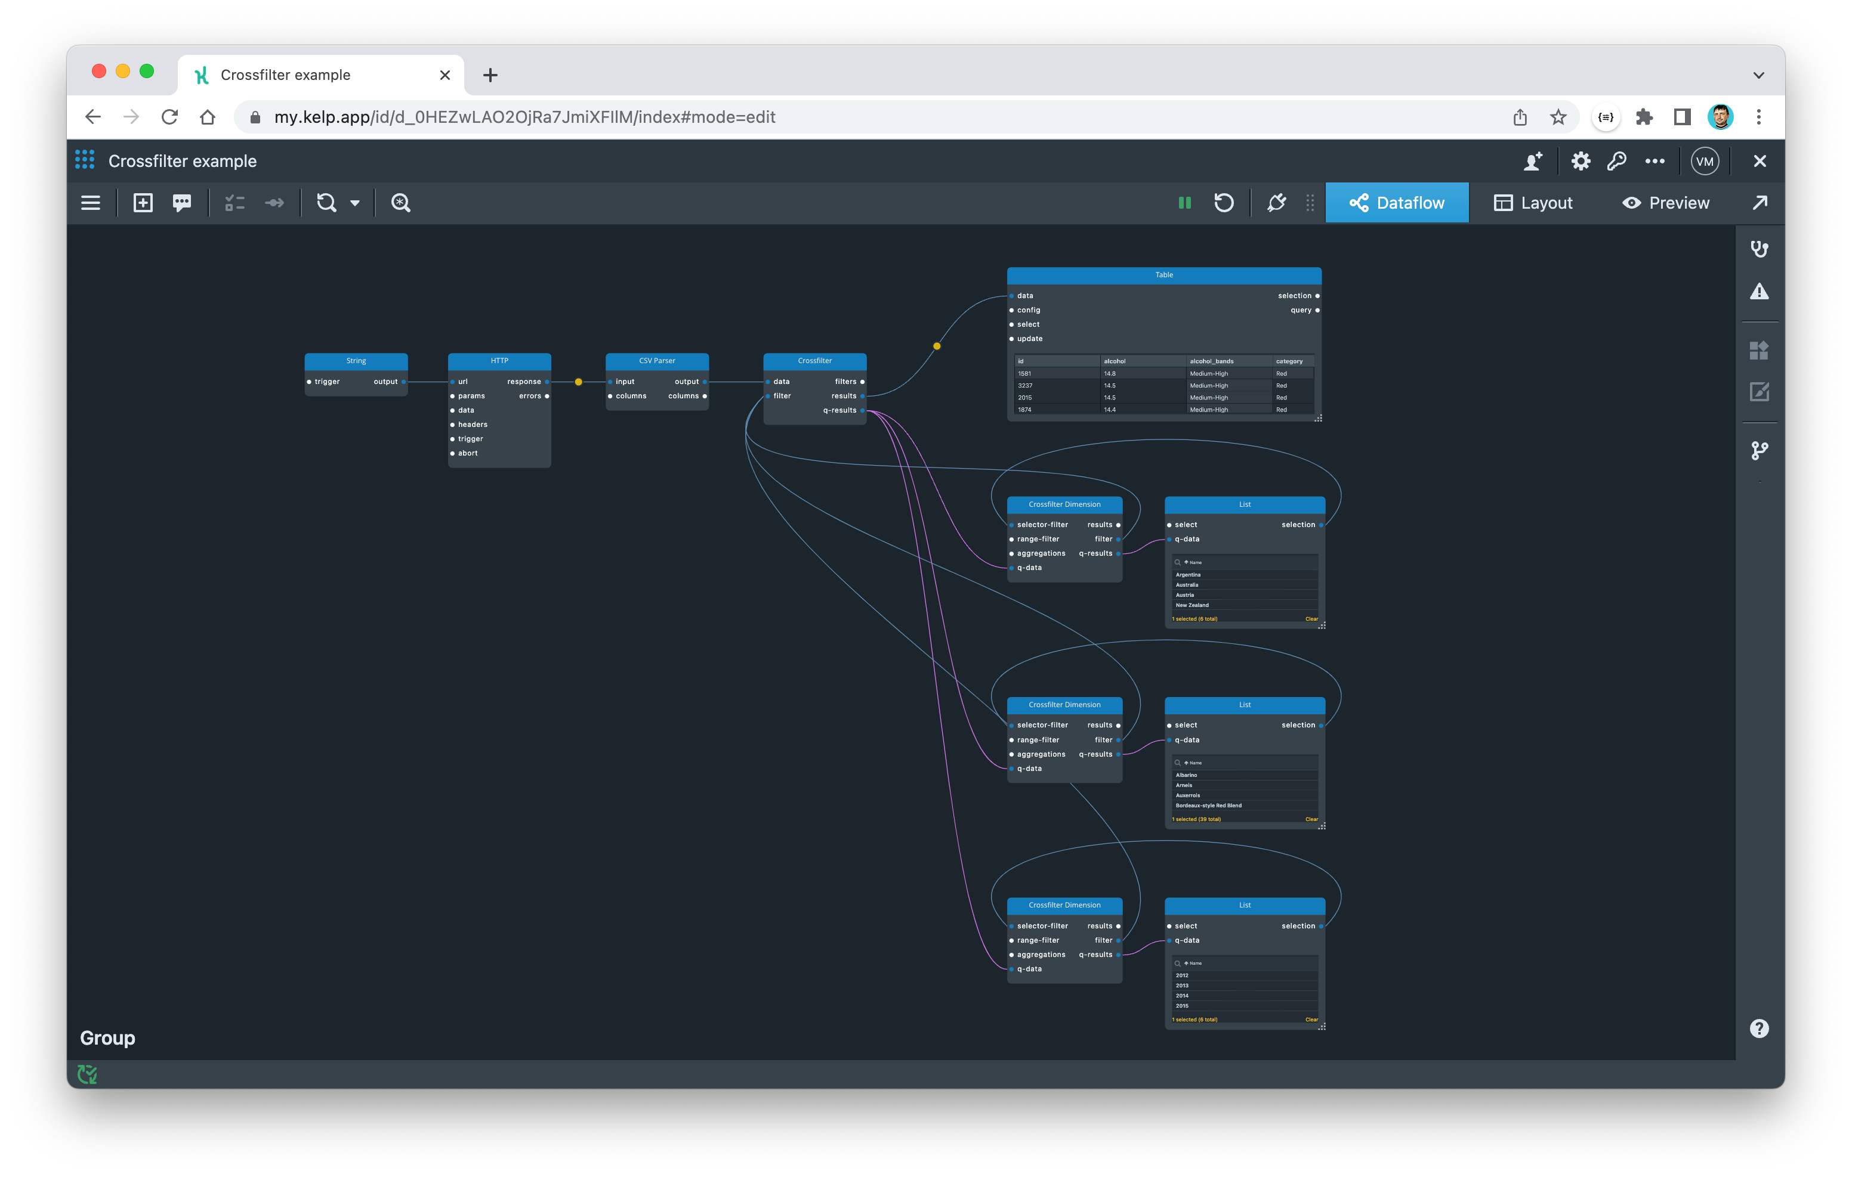Expand the Chrome tab list chevron

[x=1758, y=75]
